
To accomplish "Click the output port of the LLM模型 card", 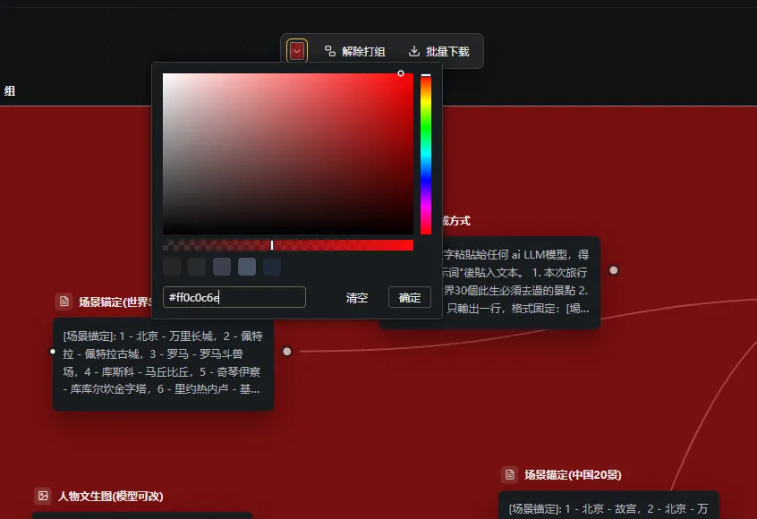I will pyautogui.click(x=614, y=270).
